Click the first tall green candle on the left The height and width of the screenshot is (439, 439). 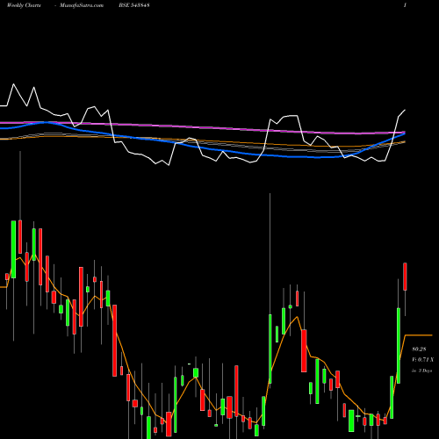tap(13, 249)
